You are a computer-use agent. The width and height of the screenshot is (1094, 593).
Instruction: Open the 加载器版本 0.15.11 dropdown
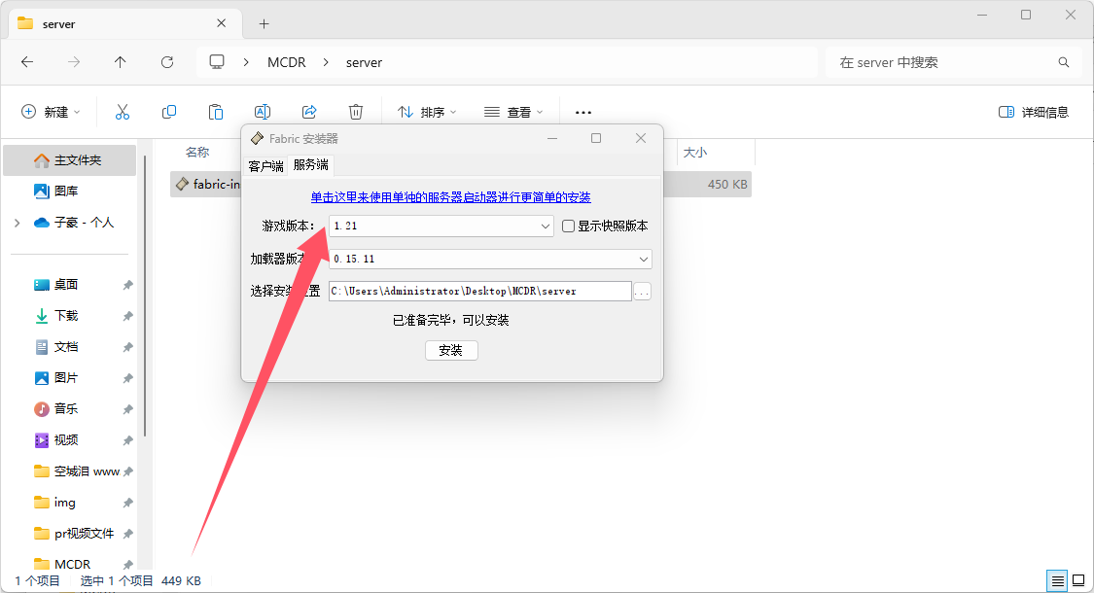click(x=490, y=259)
